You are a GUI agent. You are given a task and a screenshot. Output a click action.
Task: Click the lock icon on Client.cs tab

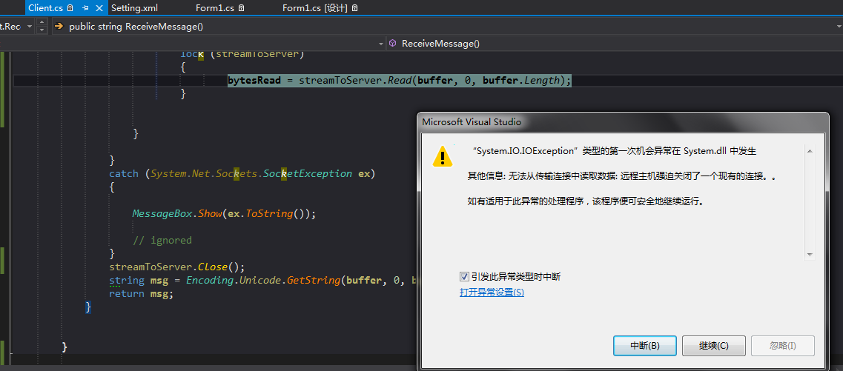[x=70, y=8]
